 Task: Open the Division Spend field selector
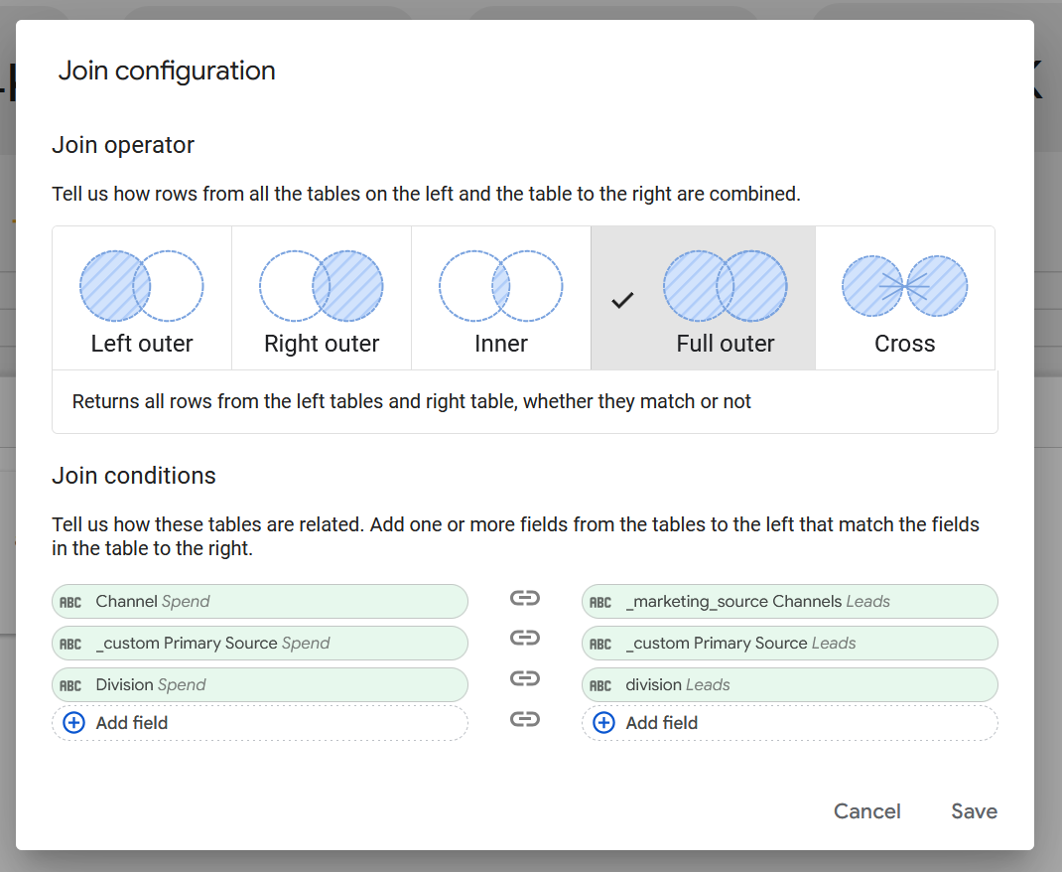(259, 685)
